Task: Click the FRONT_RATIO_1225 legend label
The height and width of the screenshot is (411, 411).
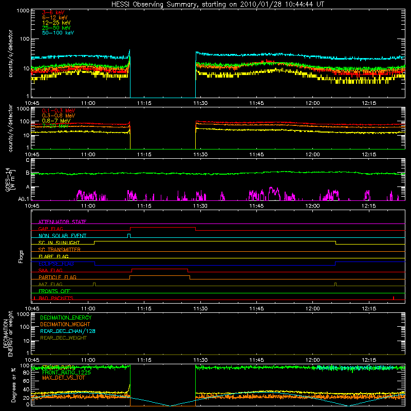Action: tap(66, 372)
